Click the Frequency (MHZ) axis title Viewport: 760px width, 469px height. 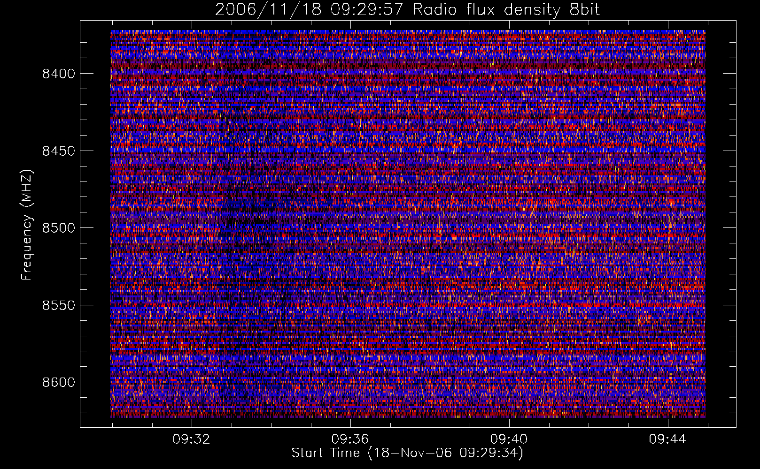coord(27,225)
